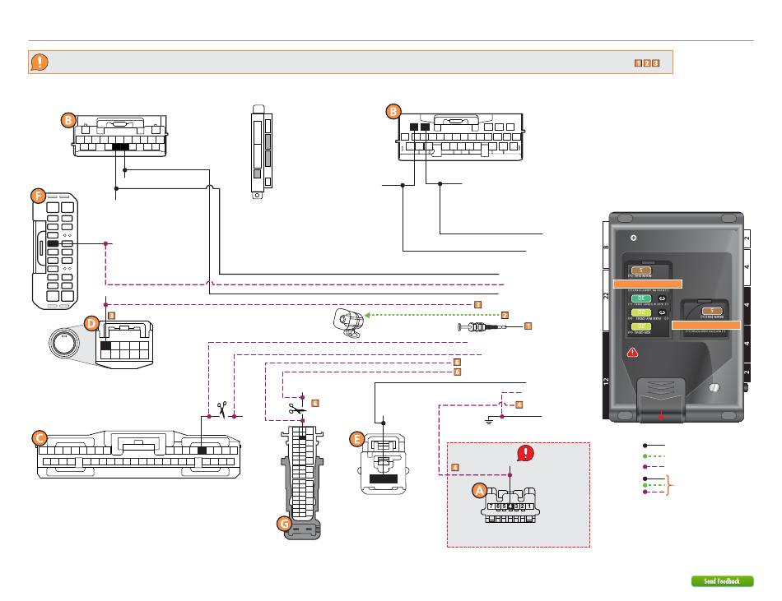Click the red arrow on the module latch

point(661,415)
